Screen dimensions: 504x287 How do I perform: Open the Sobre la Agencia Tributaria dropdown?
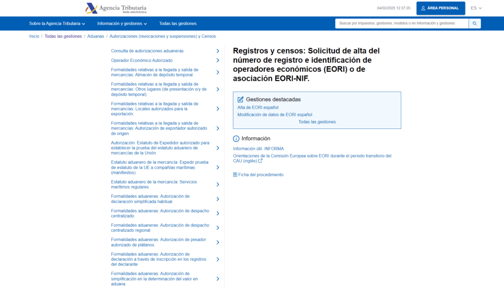pos(56,23)
